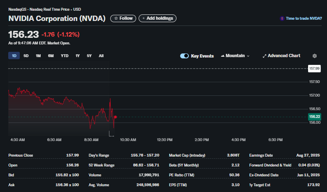The height and width of the screenshot is (192, 327).
Task: Select the 1M range tab
Action: [x=38, y=56]
